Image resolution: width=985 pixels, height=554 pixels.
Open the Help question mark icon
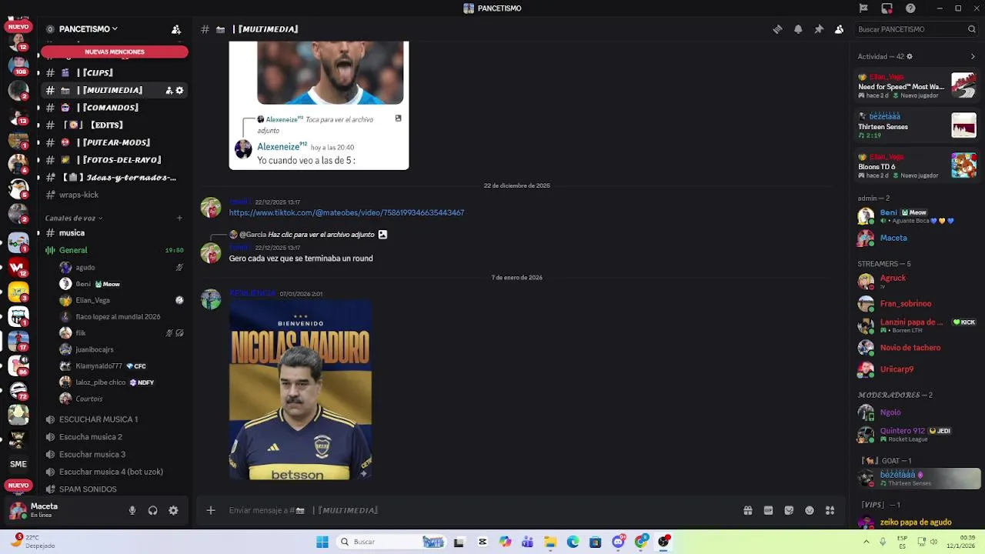pos(910,8)
